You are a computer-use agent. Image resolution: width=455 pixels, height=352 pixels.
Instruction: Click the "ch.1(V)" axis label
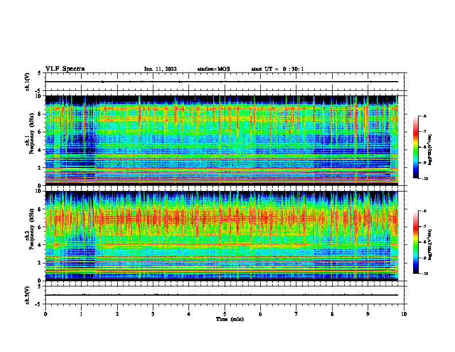[x=28, y=82]
